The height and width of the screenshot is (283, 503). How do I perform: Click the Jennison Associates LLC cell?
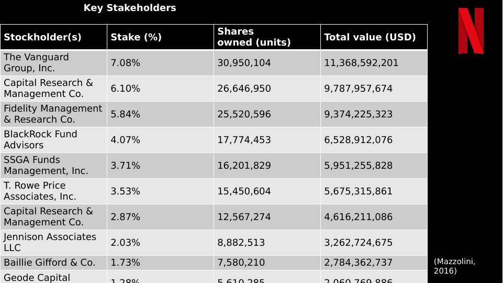point(50,242)
